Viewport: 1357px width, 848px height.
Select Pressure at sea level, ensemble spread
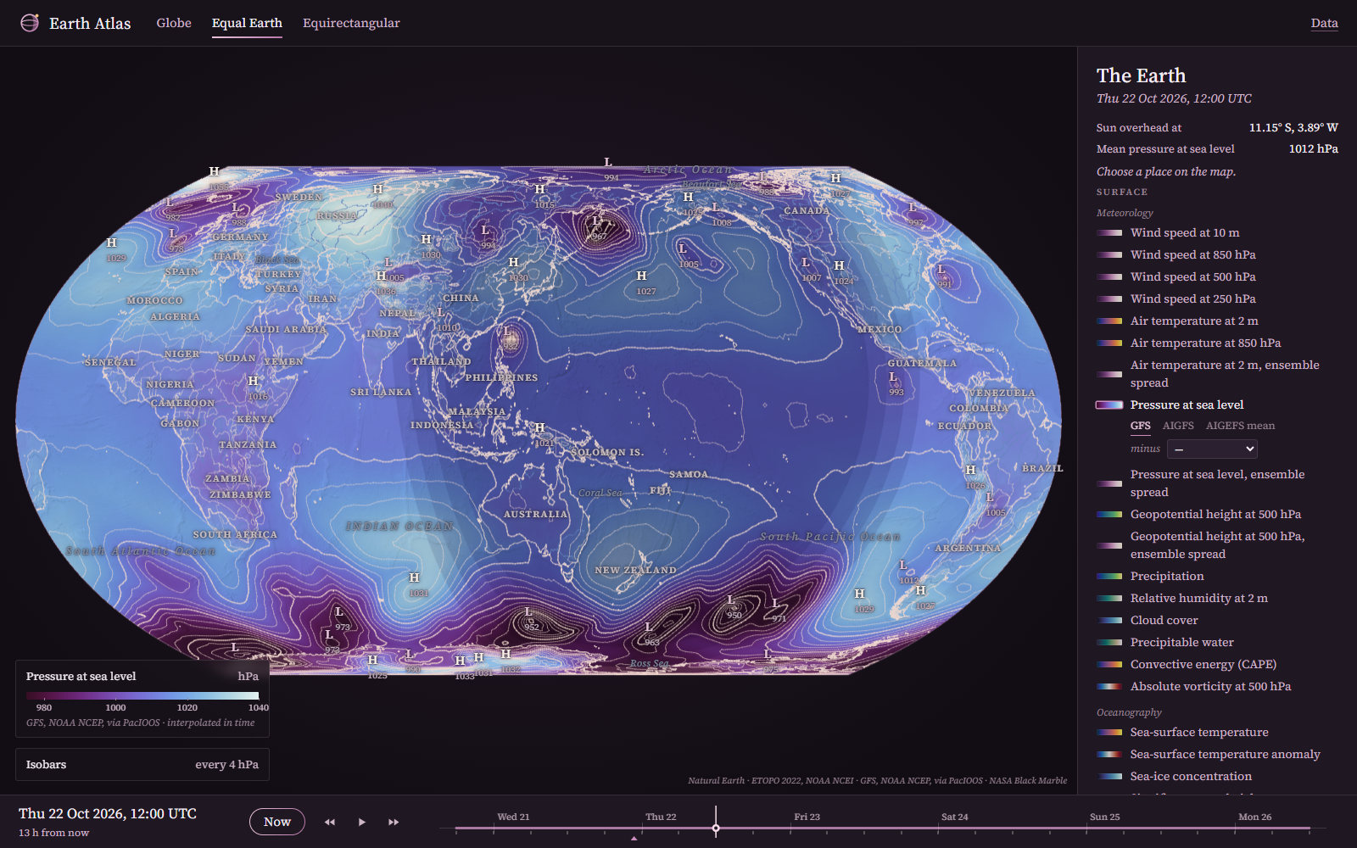point(1219,483)
